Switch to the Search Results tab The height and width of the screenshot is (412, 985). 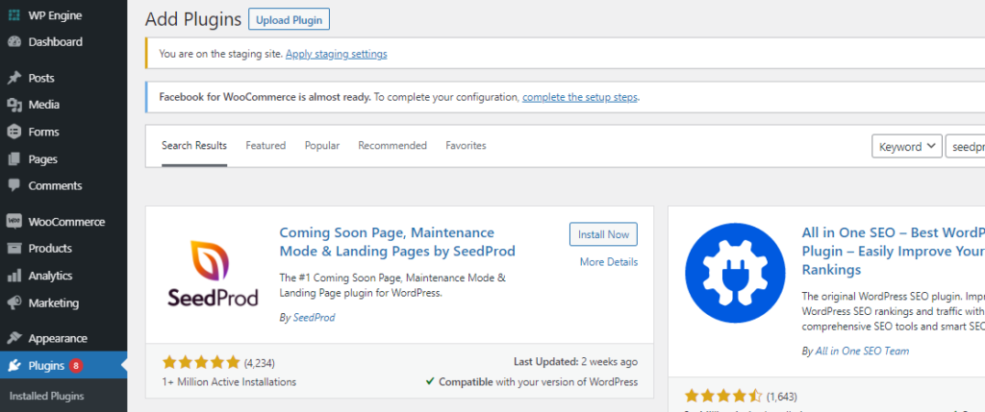point(194,145)
